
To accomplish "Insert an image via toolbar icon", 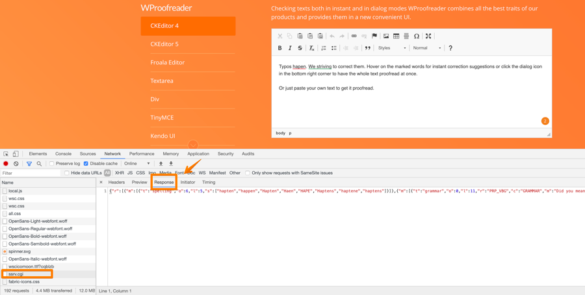I will tap(386, 36).
